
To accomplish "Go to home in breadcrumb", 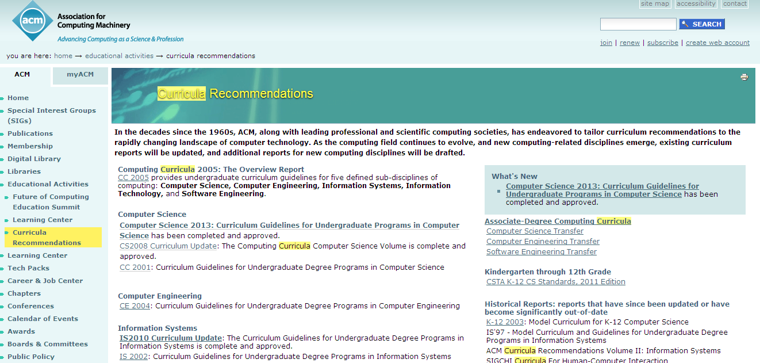I will pos(63,56).
